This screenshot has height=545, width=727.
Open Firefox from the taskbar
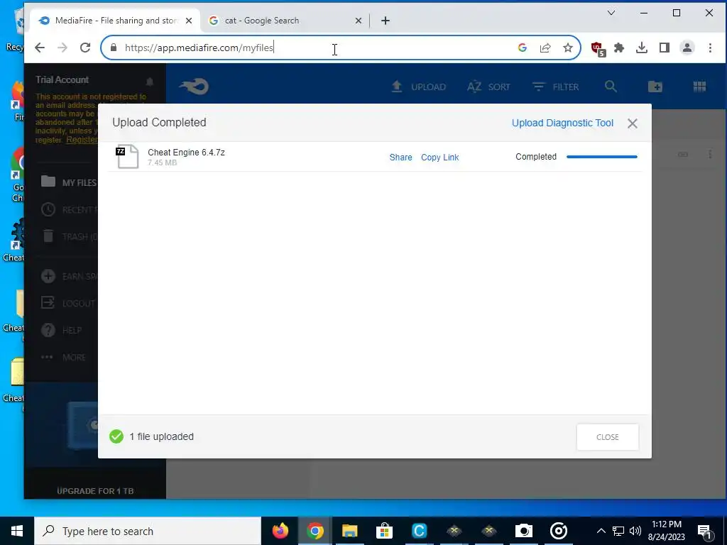click(280, 531)
